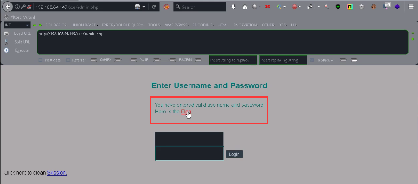Click the password field beside Login
The image size is (418, 184).
coord(189,153)
